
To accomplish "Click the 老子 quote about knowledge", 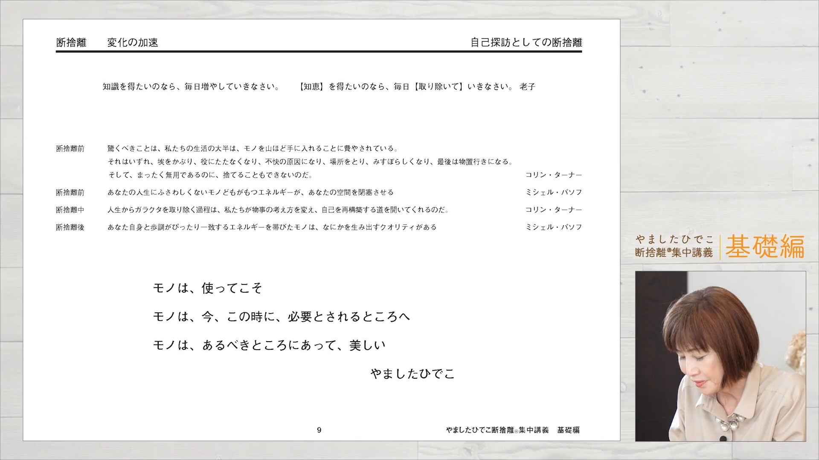I will coord(318,86).
